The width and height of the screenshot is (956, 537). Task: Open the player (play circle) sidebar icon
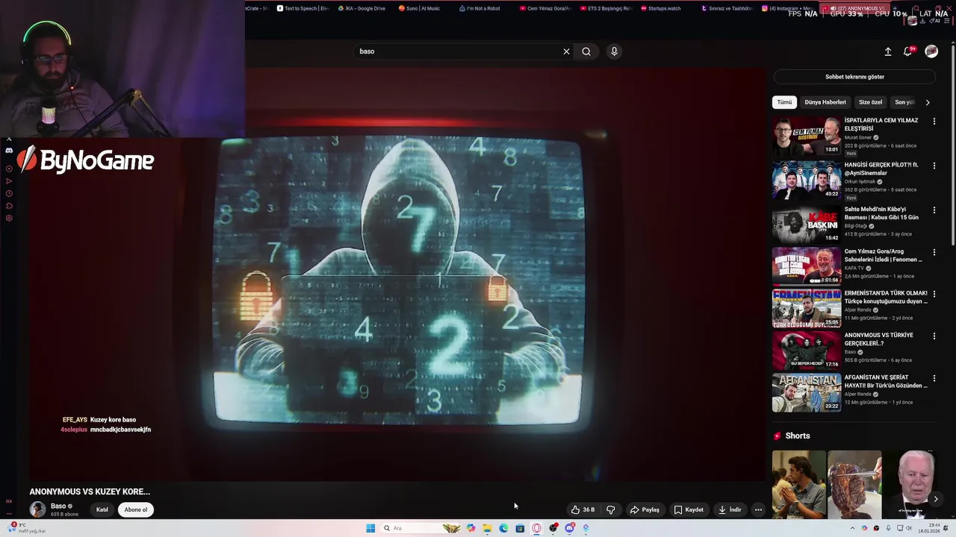[9, 169]
